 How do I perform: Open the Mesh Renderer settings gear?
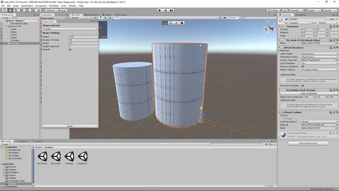coord(337,47)
